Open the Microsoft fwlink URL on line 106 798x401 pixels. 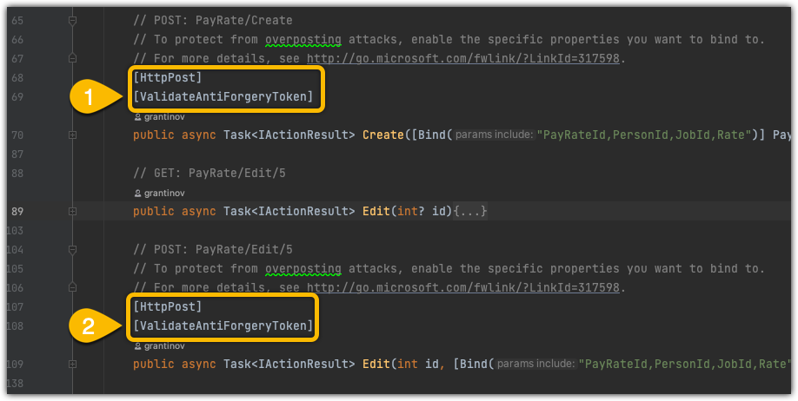click(x=463, y=287)
